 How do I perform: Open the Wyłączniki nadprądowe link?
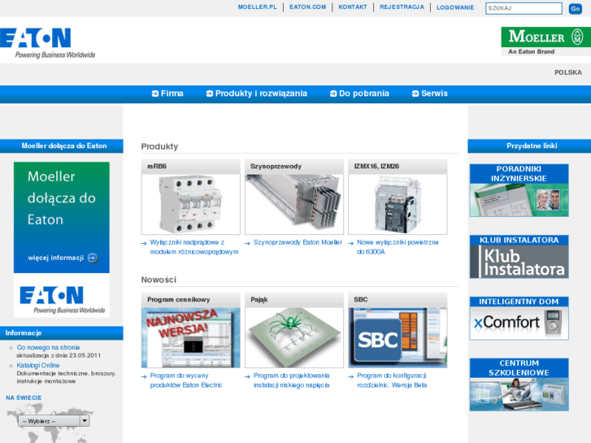tap(194, 247)
